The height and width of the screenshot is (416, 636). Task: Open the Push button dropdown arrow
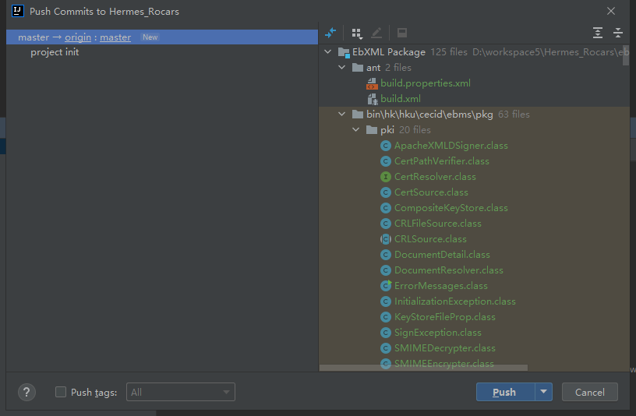pyautogui.click(x=543, y=392)
